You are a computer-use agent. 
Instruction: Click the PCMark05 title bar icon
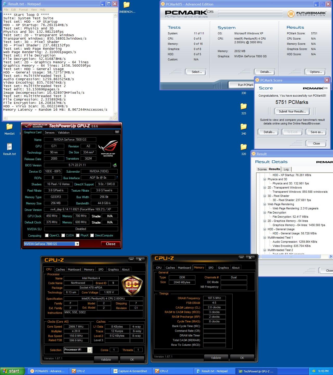point(163,4)
